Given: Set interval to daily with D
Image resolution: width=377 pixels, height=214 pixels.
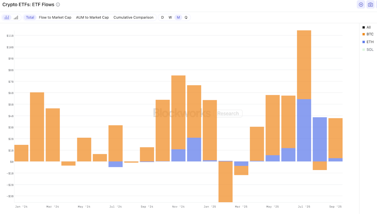Looking at the screenshot, I should 162,18.
